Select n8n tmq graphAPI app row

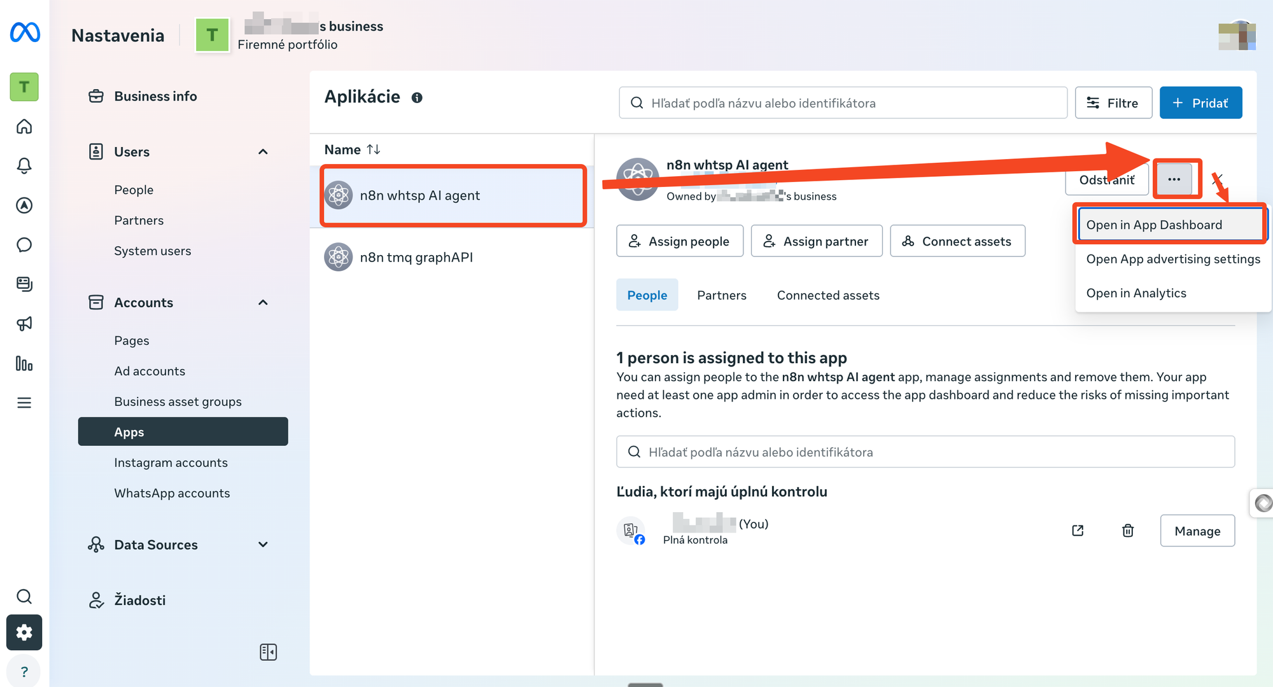[416, 257]
